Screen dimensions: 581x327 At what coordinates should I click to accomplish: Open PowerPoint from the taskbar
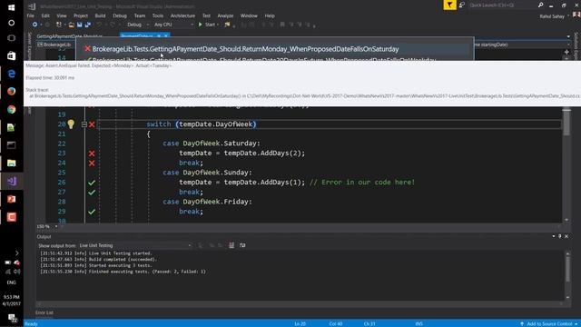coord(12,199)
